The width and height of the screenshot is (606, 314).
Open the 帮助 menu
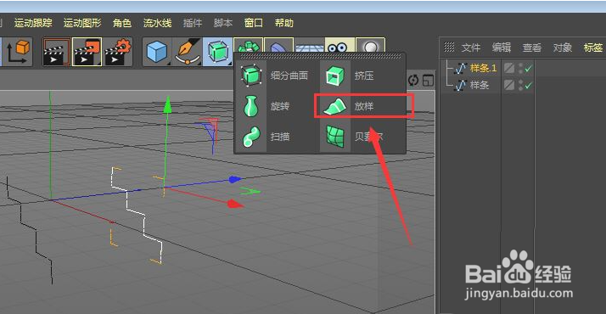(x=284, y=23)
